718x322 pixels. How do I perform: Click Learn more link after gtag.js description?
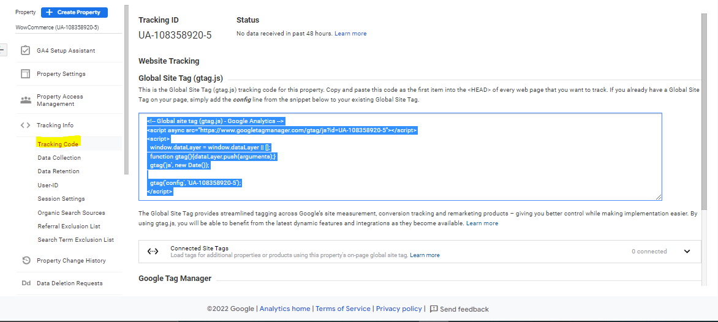point(482,223)
